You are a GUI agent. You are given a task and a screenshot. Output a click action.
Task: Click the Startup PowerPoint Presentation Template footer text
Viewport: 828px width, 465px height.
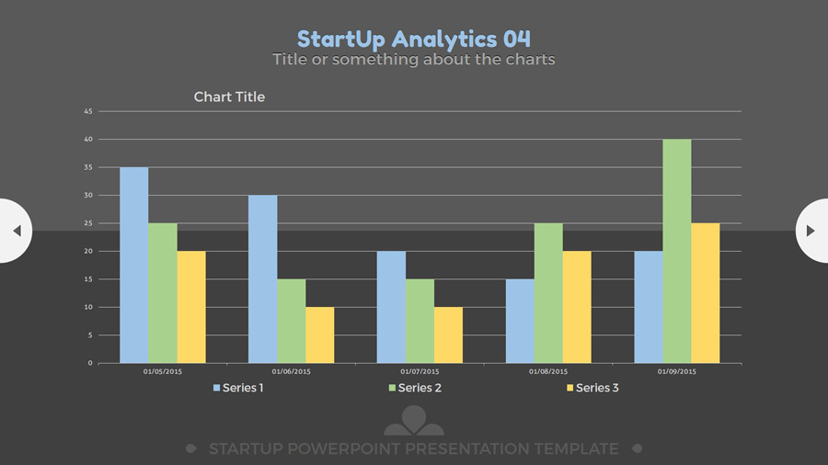tap(414, 448)
